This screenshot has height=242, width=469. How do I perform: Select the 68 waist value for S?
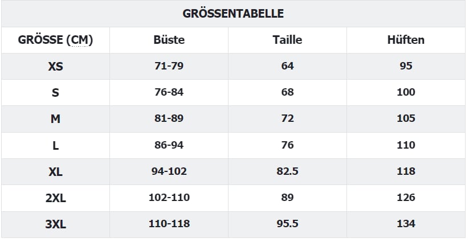pos(287,92)
